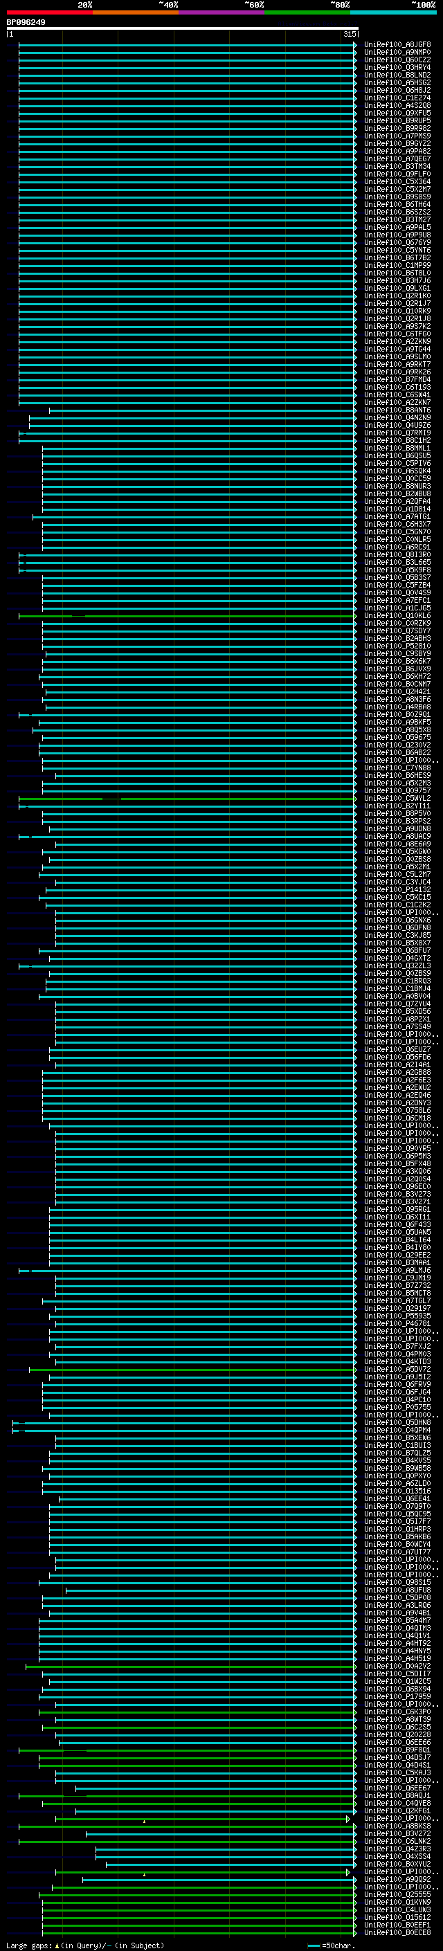Open the UniRef100_C5X364 entry
Viewport: 443px width, 1951px height.
pos(397,182)
